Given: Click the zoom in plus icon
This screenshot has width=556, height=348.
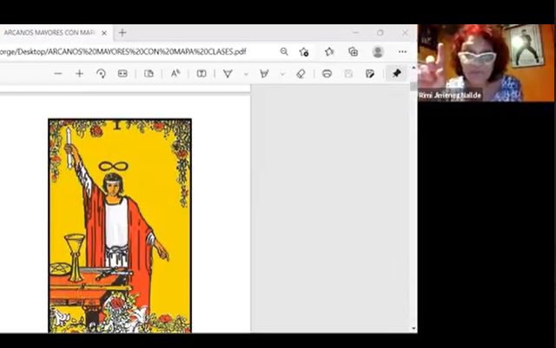Looking at the screenshot, I should [79, 74].
